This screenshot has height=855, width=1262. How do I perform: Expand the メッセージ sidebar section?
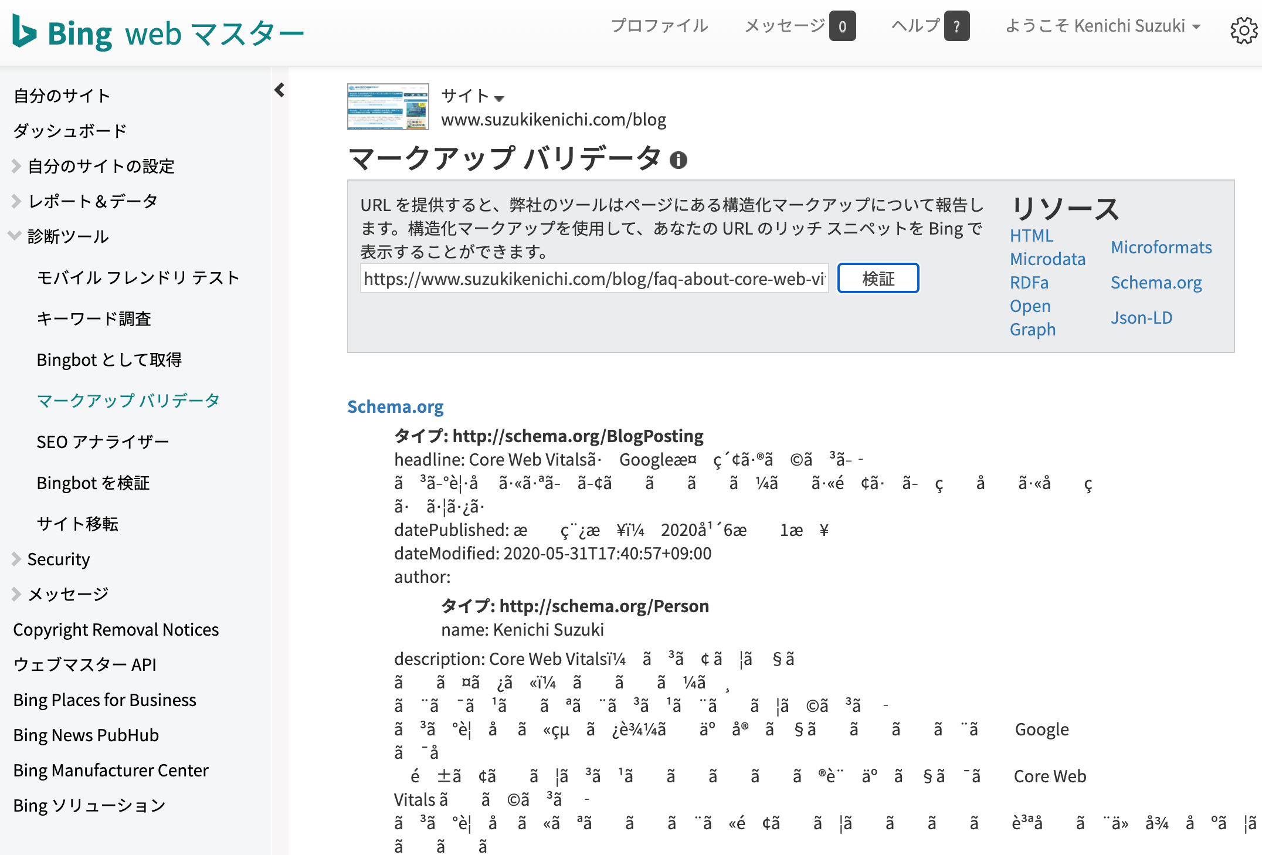16,594
